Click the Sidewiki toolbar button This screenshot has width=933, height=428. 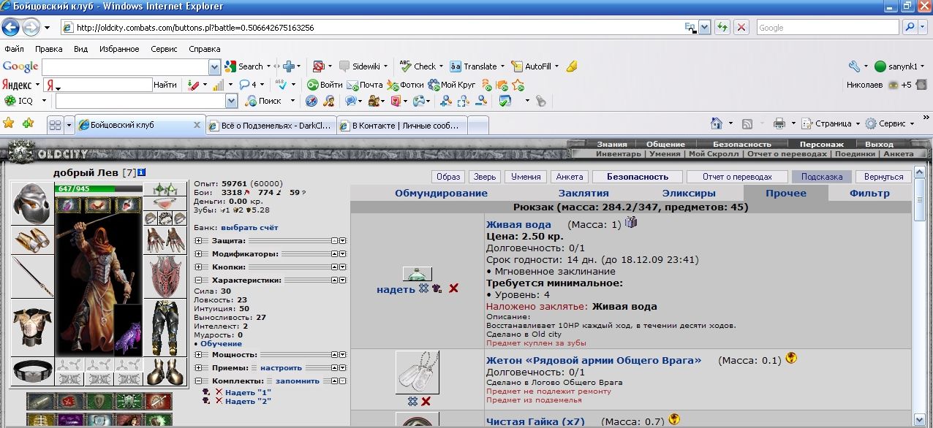tap(360, 66)
